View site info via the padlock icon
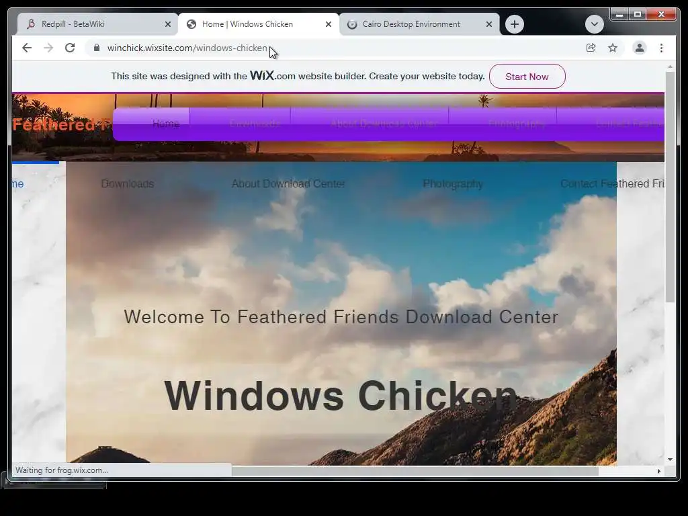Image resolution: width=688 pixels, height=516 pixels. (97, 48)
